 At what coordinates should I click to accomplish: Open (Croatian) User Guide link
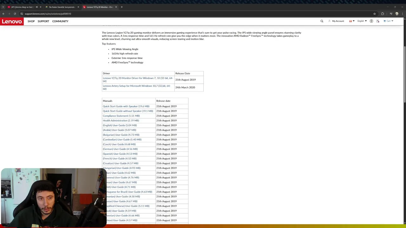[x=121, y=163]
